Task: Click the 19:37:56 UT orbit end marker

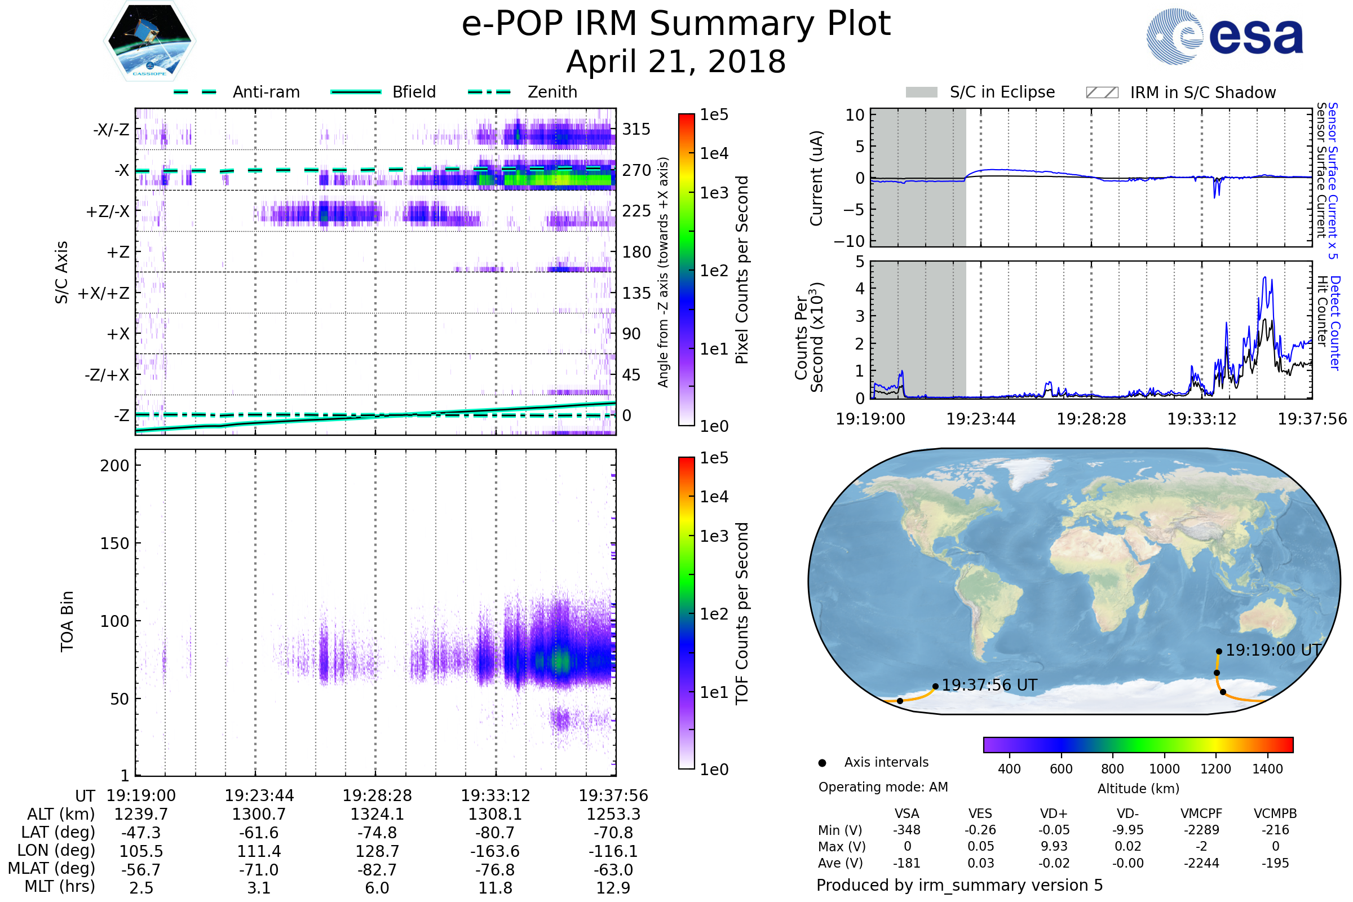Action: tap(935, 686)
